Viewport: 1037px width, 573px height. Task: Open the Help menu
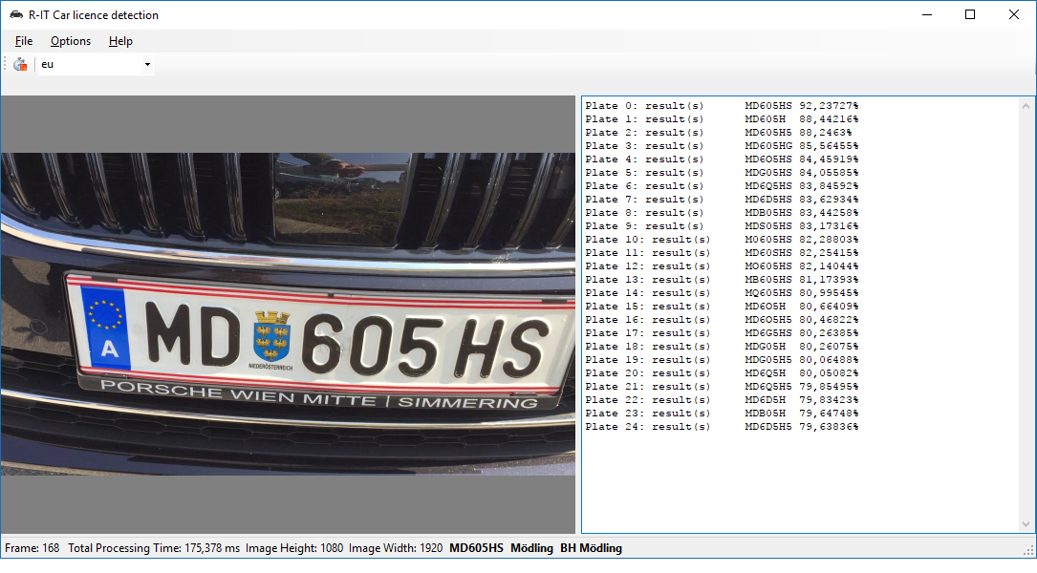pyautogui.click(x=120, y=41)
